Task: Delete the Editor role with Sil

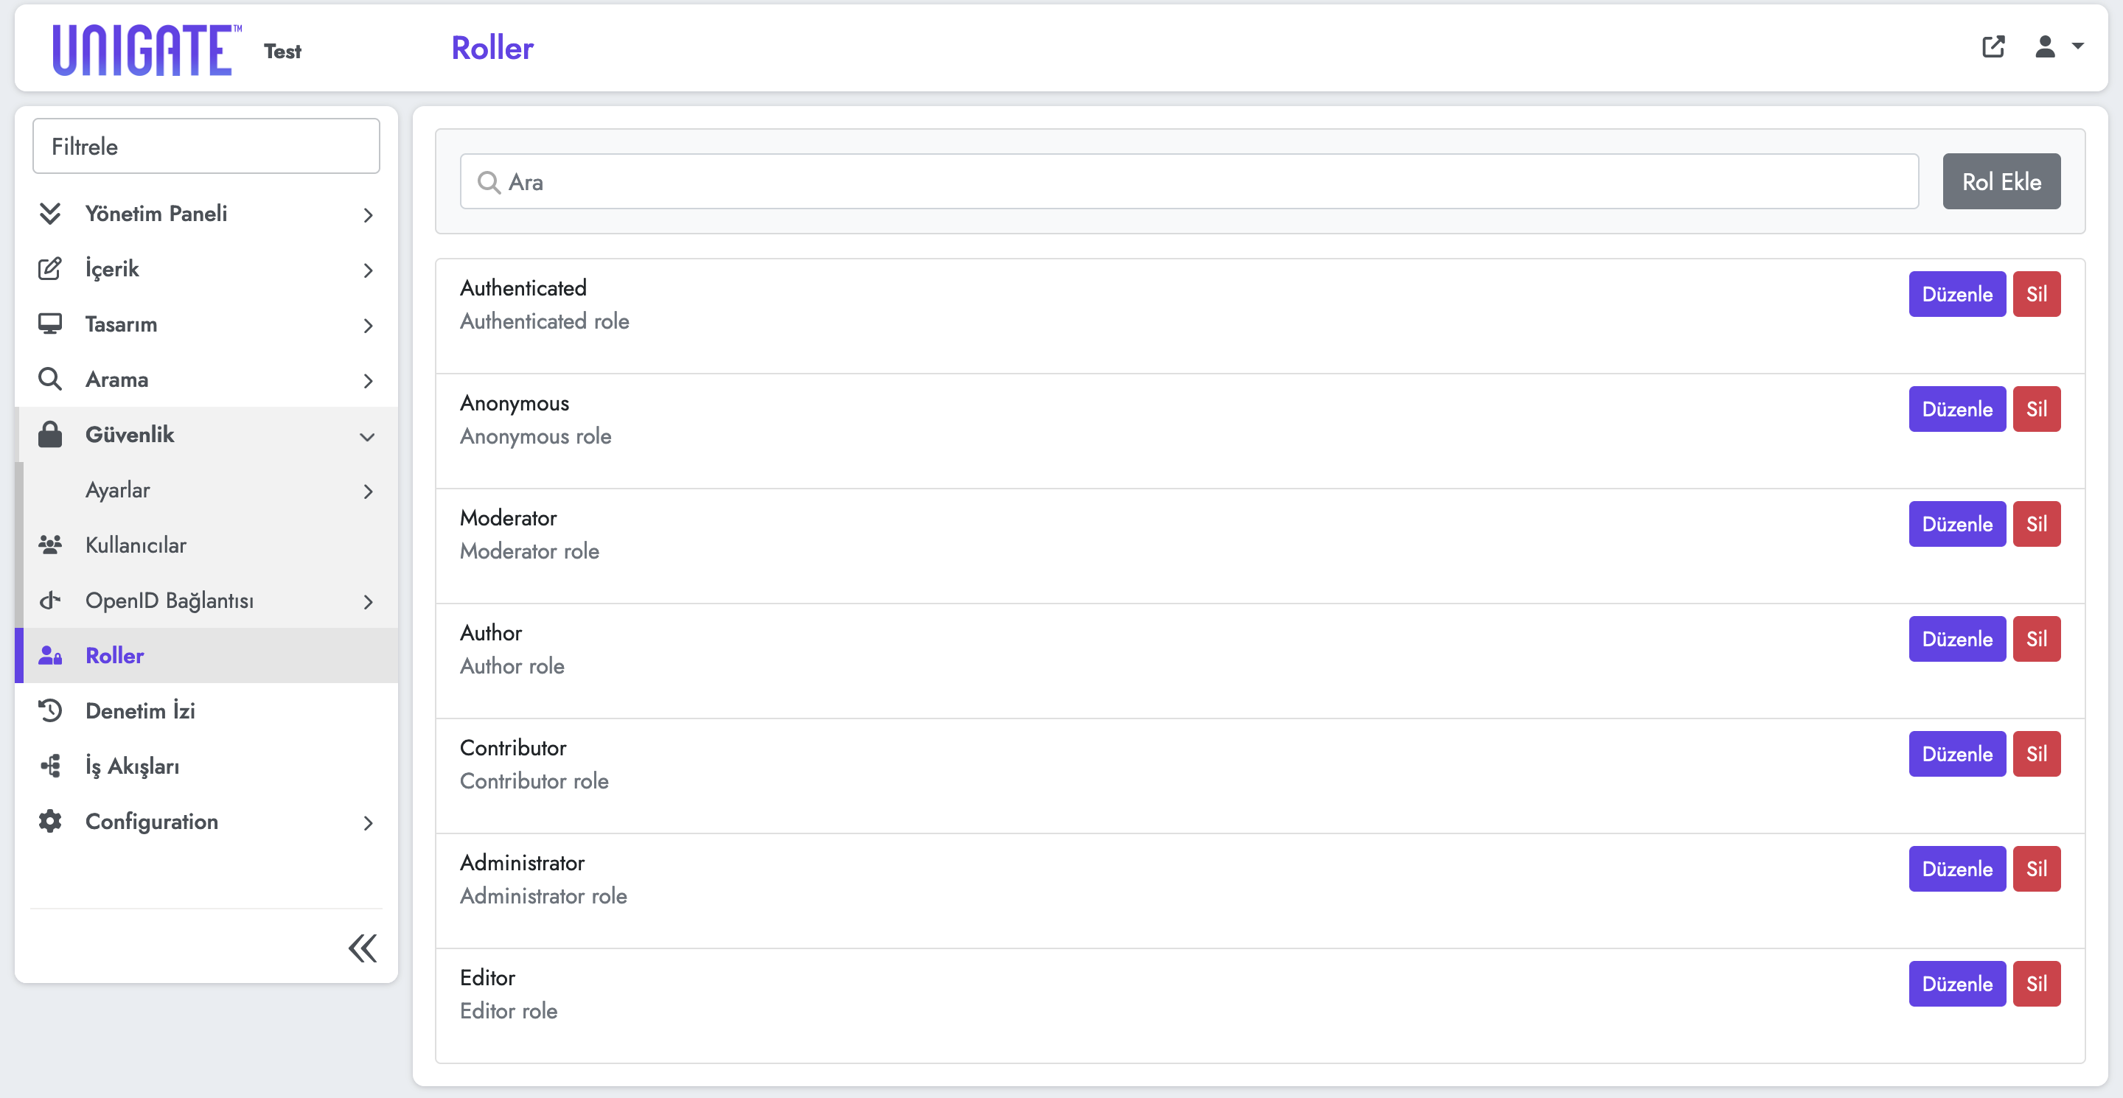Action: [x=2035, y=984]
